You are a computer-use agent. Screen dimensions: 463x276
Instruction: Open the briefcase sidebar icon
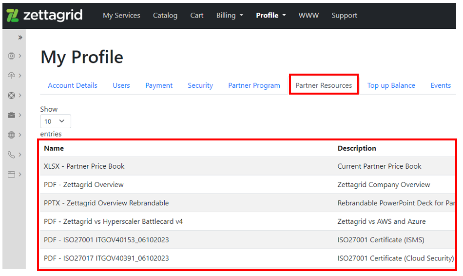coord(11,115)
